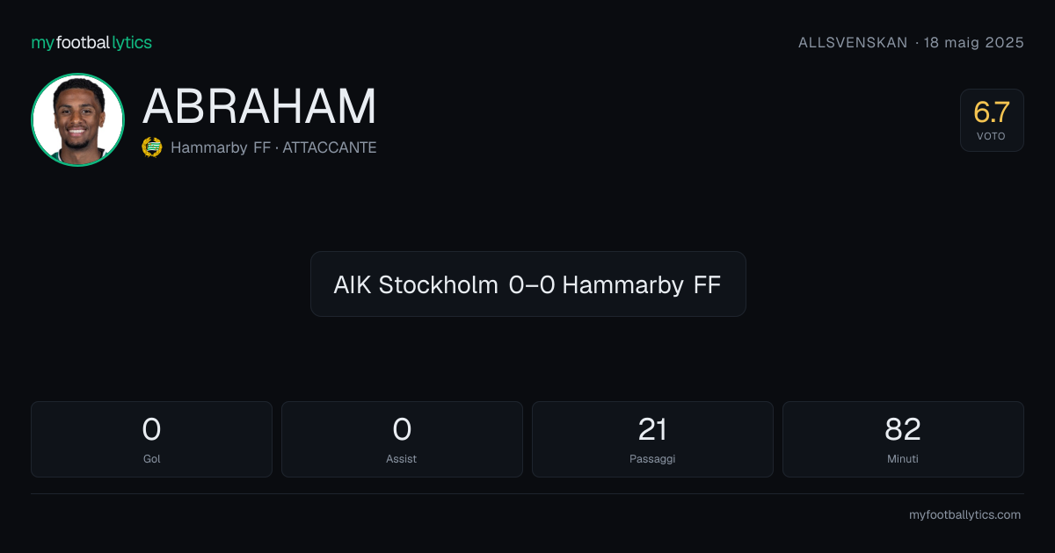
Task: Click the number 21 passes value
Action: click(x=652, y=429)
